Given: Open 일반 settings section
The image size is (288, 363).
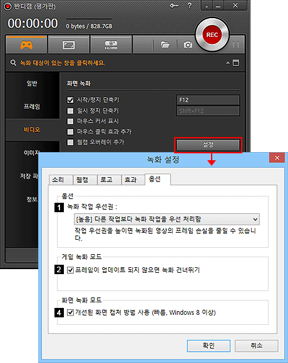Looking at the screenshot, I should point(32,83).
